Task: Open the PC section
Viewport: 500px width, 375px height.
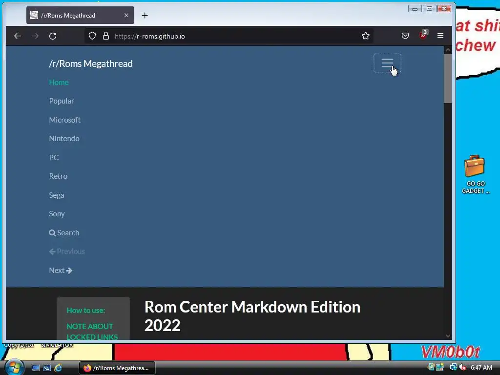Action: (x=54, y=158)
